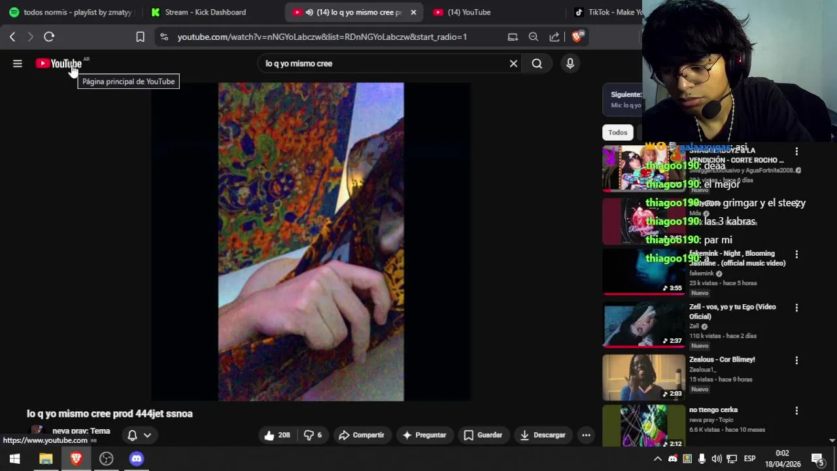Download video with Descargar button
This screenshot has height=471, width=837.
click(x=543, y=435)
